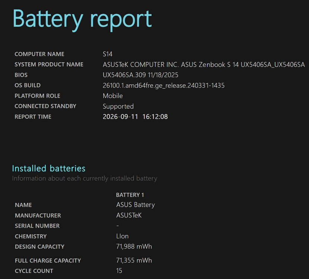Click the installed battery description subtitle
The height and width of the screenshot is (279, 309).
[x=85, y=179]
